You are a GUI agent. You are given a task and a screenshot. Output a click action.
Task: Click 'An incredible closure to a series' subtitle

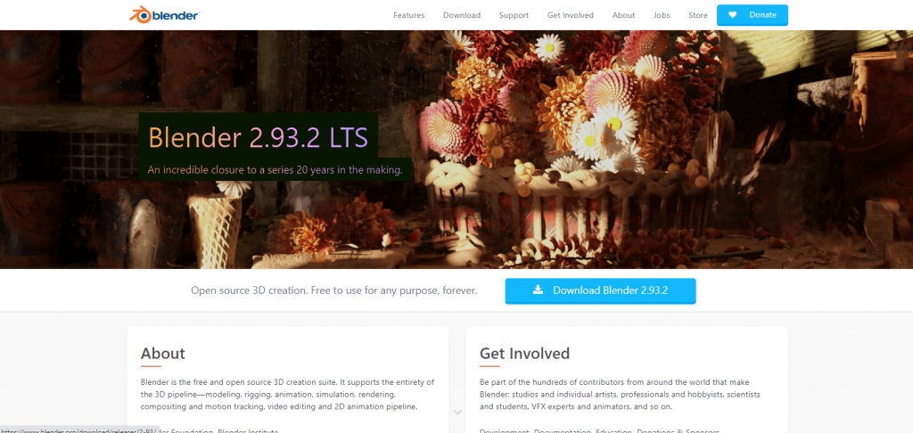pyautogui.click(x=275, y=170)
